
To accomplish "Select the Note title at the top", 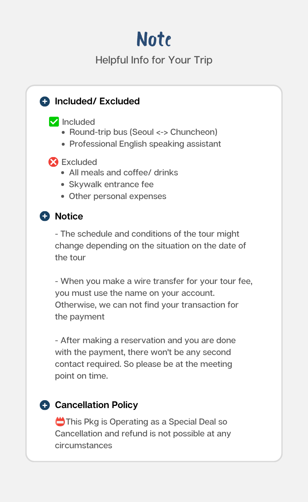I will point(154,39).
